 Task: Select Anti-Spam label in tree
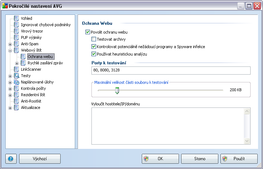[30, 44]
